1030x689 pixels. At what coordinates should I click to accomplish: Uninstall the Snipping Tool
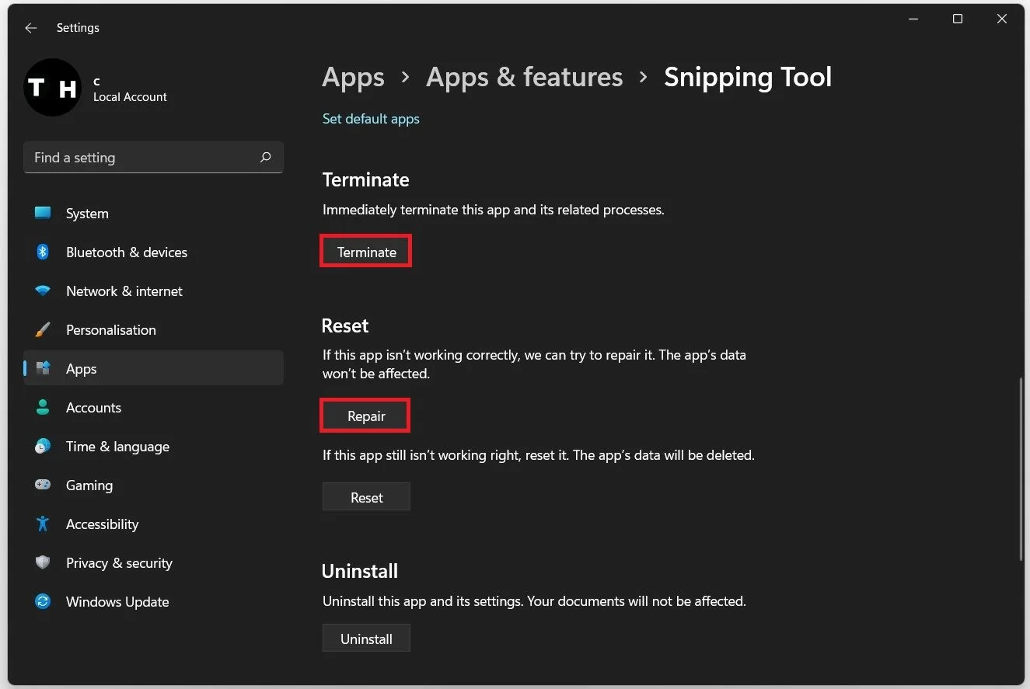pyautogui.click(x=365, y=638)
